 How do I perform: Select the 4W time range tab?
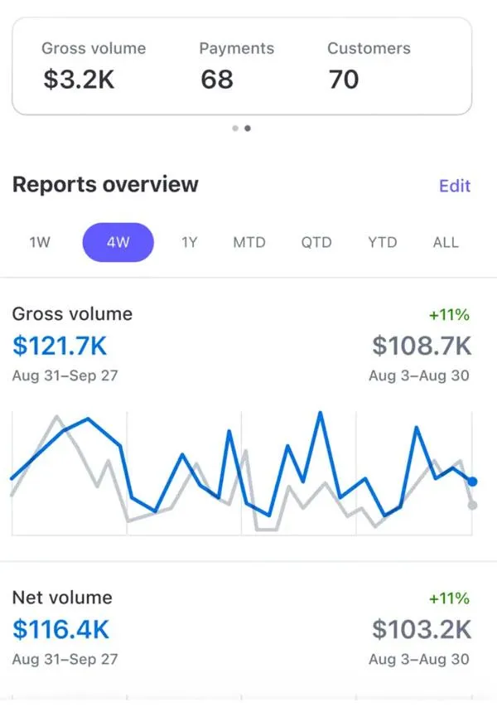tap(118, 243)
